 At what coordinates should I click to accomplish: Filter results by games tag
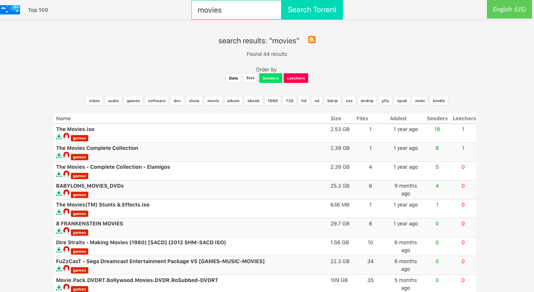pyautogui.click(x=133, y=101)
